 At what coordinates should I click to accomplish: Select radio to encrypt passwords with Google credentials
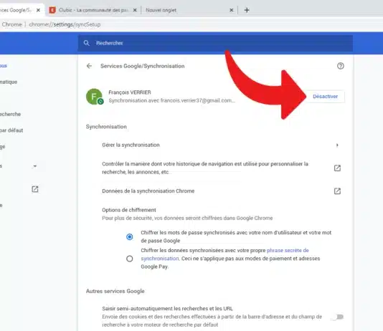coord(130,236)
